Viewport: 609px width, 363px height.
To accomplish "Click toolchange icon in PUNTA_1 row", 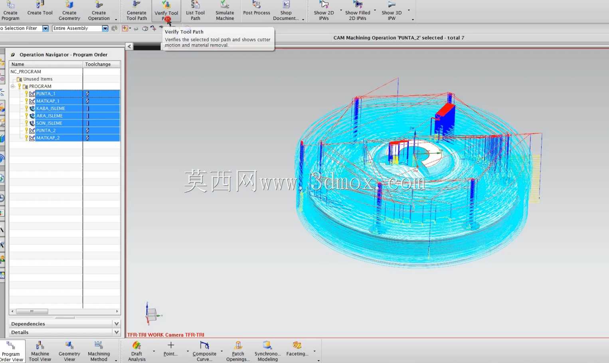I will coord(87,94).
